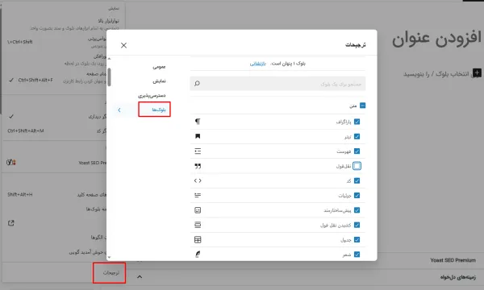Click the Paragraph pilcrow block icon
This screenshot has height=290, width=484.
198,122
